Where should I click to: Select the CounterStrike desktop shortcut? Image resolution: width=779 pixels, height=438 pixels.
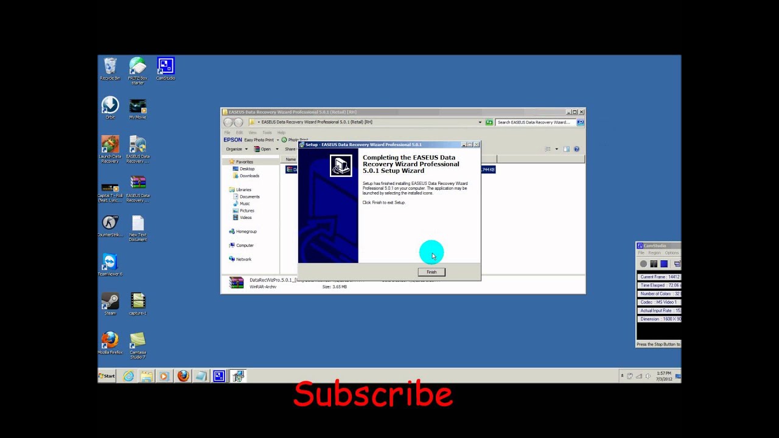click(110, 226)
